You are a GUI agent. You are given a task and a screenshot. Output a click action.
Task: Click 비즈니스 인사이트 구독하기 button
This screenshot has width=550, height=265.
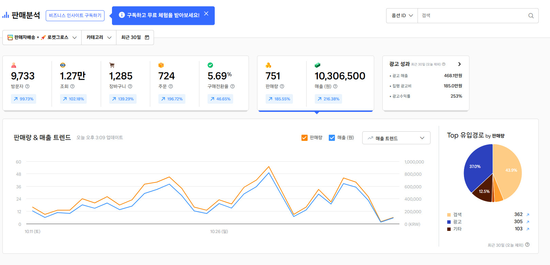click(75, 16)
